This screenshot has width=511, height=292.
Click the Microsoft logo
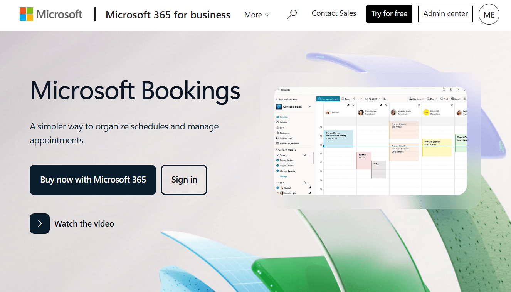point(51,14)
